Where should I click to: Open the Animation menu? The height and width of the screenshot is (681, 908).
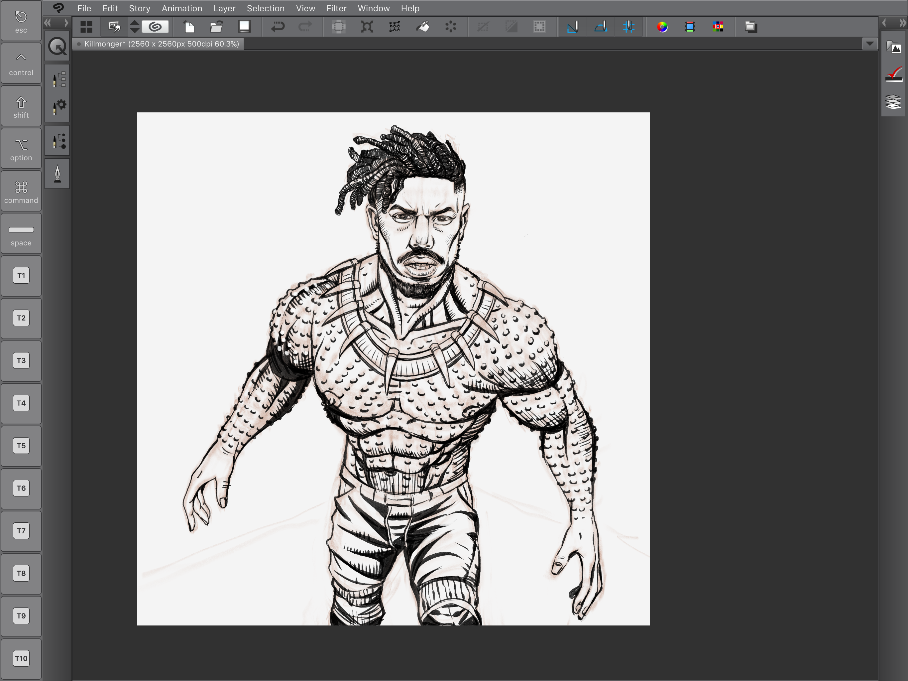(182, 8)
